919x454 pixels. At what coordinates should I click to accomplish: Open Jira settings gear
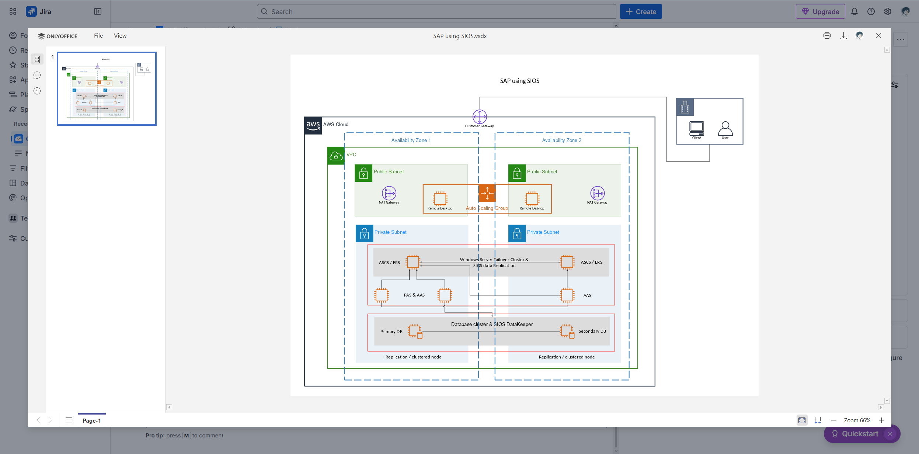click(888, 11)
